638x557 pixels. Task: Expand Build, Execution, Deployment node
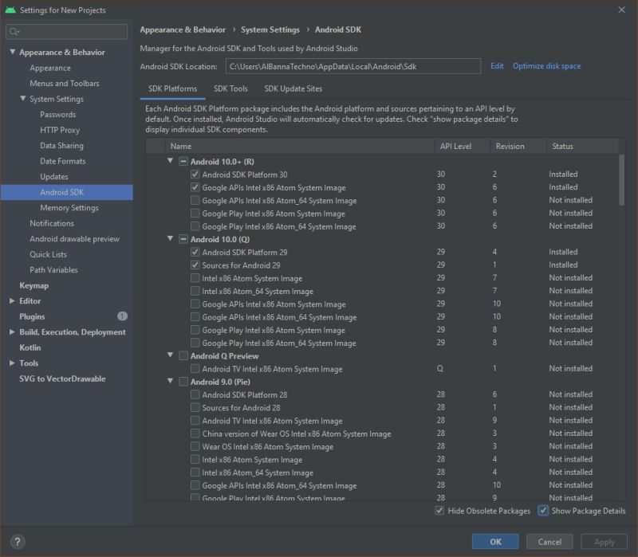pyautogui.click(x=12, y=332)
